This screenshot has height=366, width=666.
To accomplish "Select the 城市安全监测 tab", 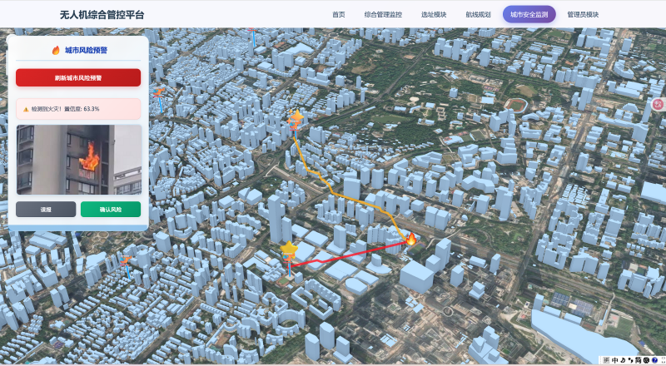I will coord(529,14).
